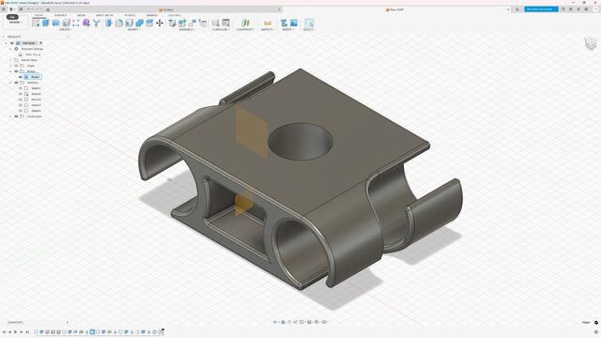The image size is (601, 338).
Task: Expand the Origin folder
Action: click(x=10, y=66)
